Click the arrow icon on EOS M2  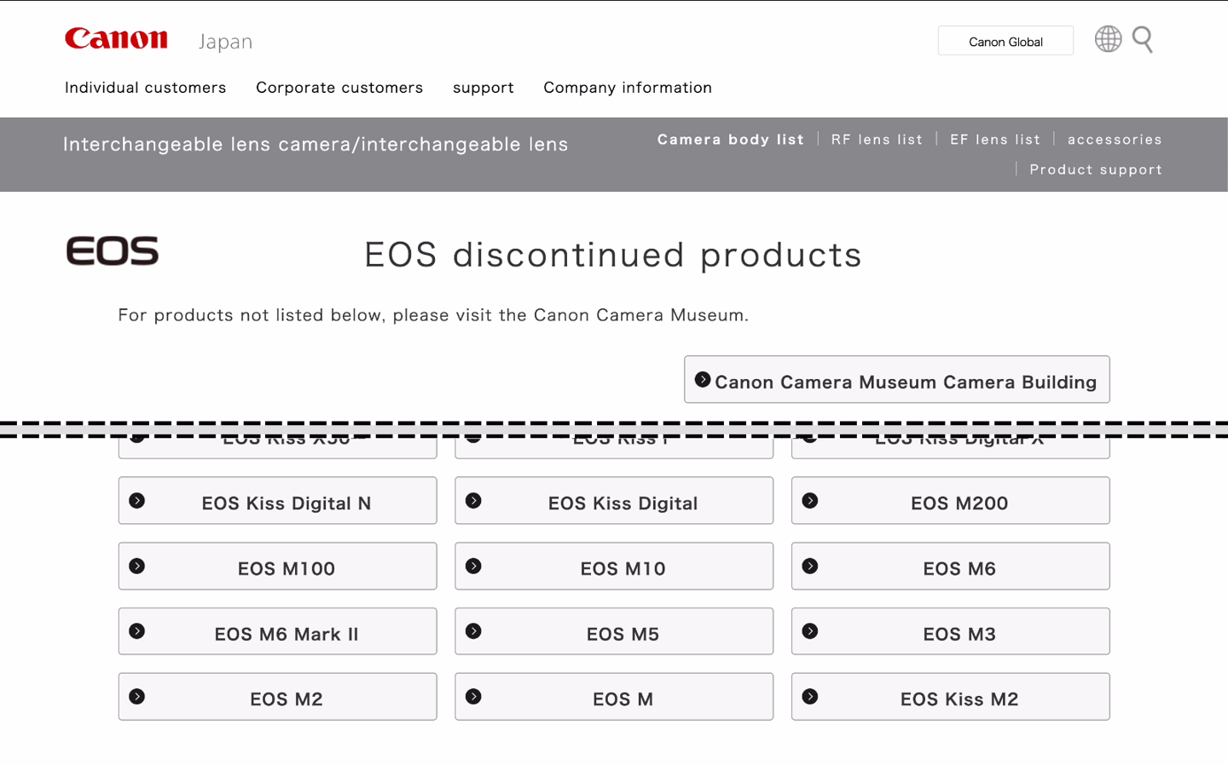click(x=137, y=696)
